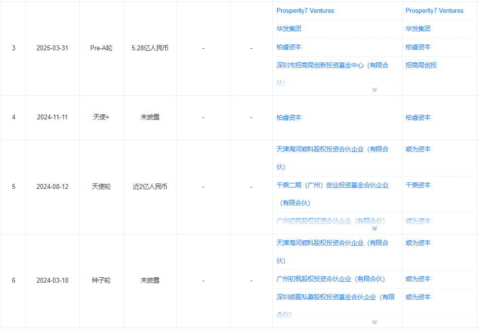Screen dimensions: 480x331
Task: Expand the collapsed investor list for the 天使轮 round
Action: click(374, 228)
